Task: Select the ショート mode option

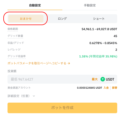Action: coord(99,19)
